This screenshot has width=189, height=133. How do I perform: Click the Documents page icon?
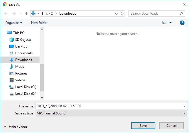(x=12, y=53)
